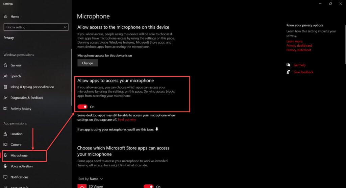Open Activity history icon

tap(5, 109)
